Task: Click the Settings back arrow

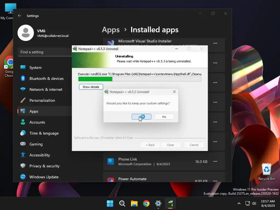Action: point(20,16)
